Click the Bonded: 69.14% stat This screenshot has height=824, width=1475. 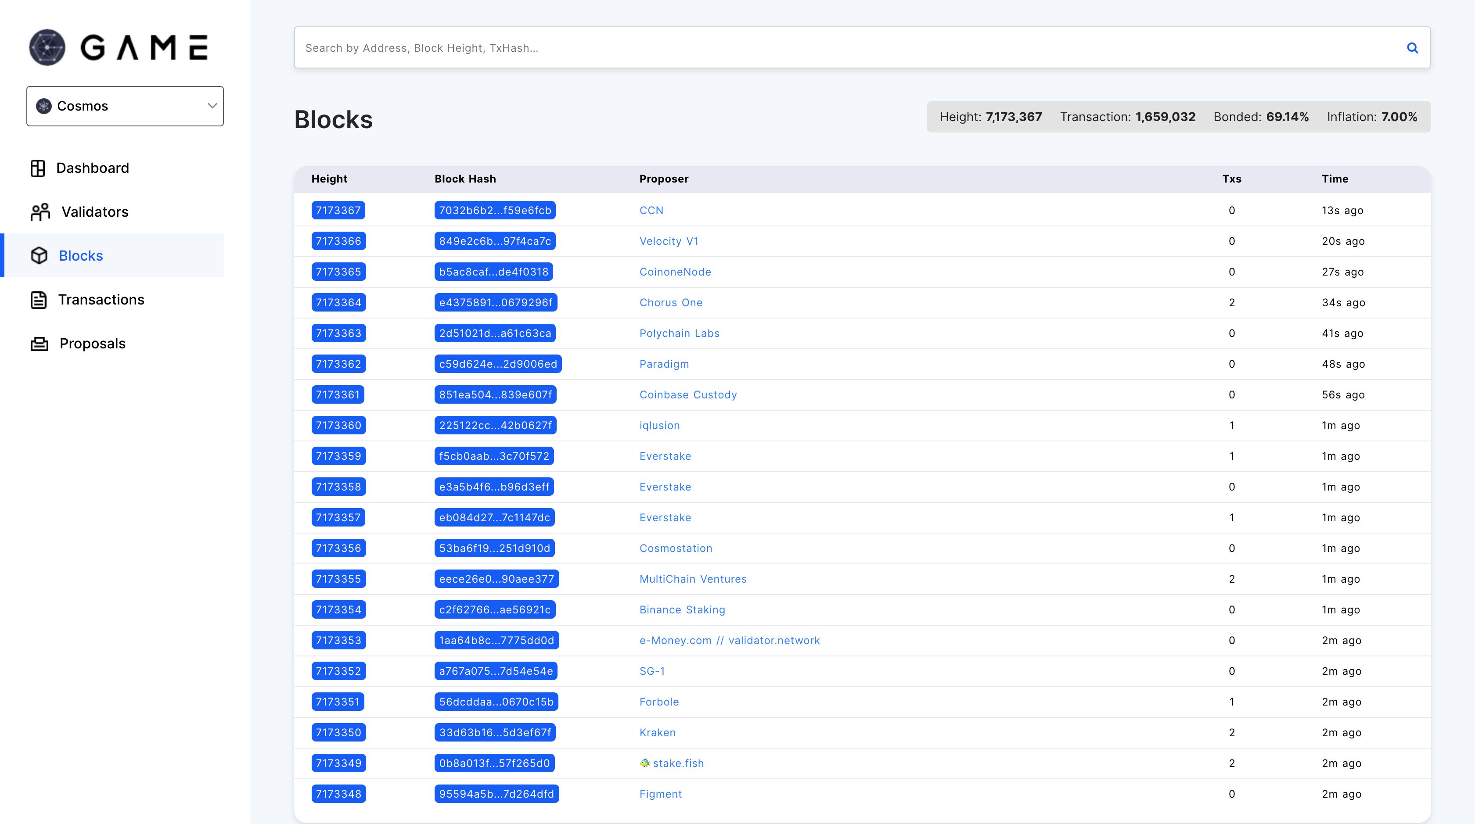[1261, 117]
